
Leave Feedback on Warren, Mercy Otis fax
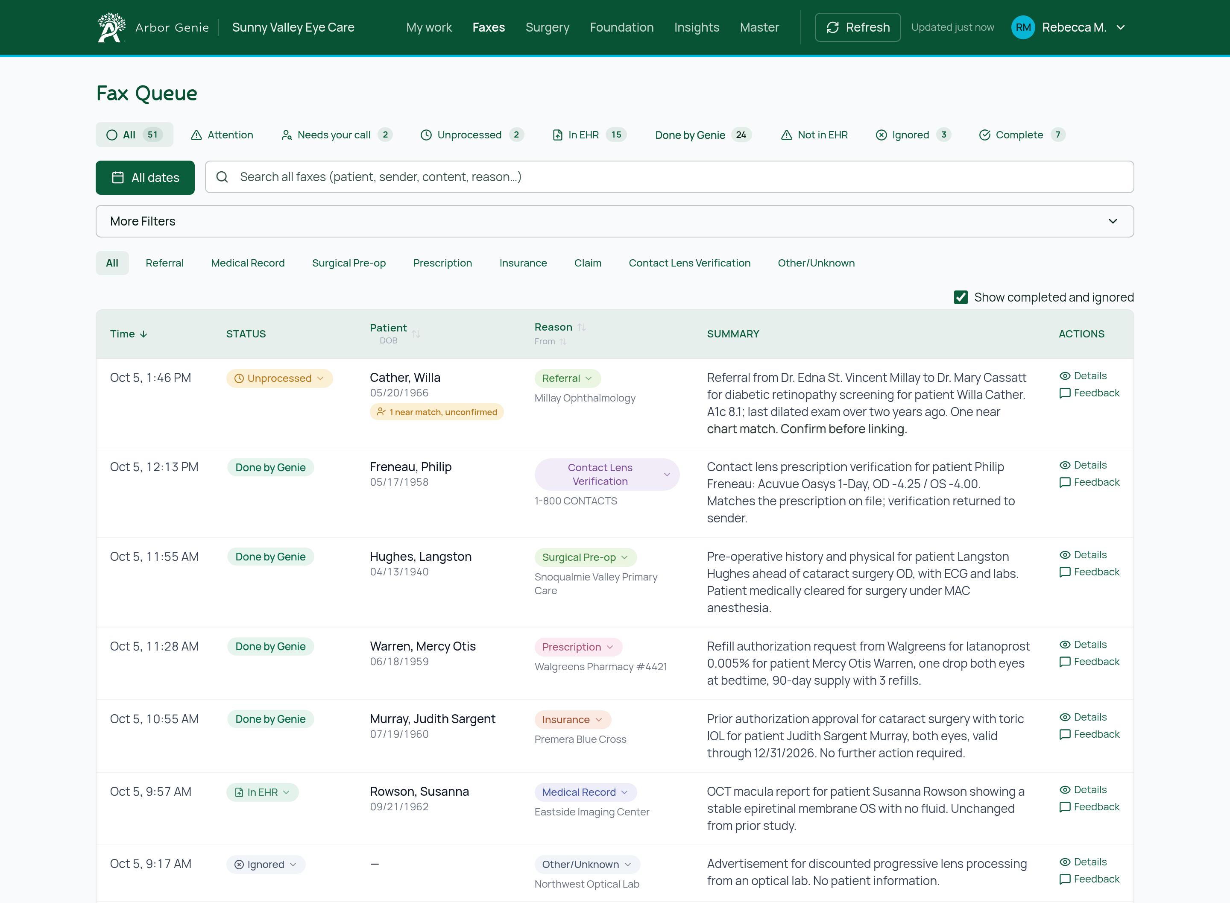[1089, 661]
